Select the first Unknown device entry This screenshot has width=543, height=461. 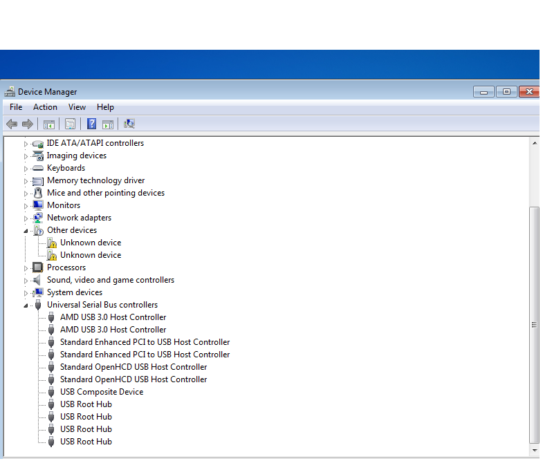91,243
